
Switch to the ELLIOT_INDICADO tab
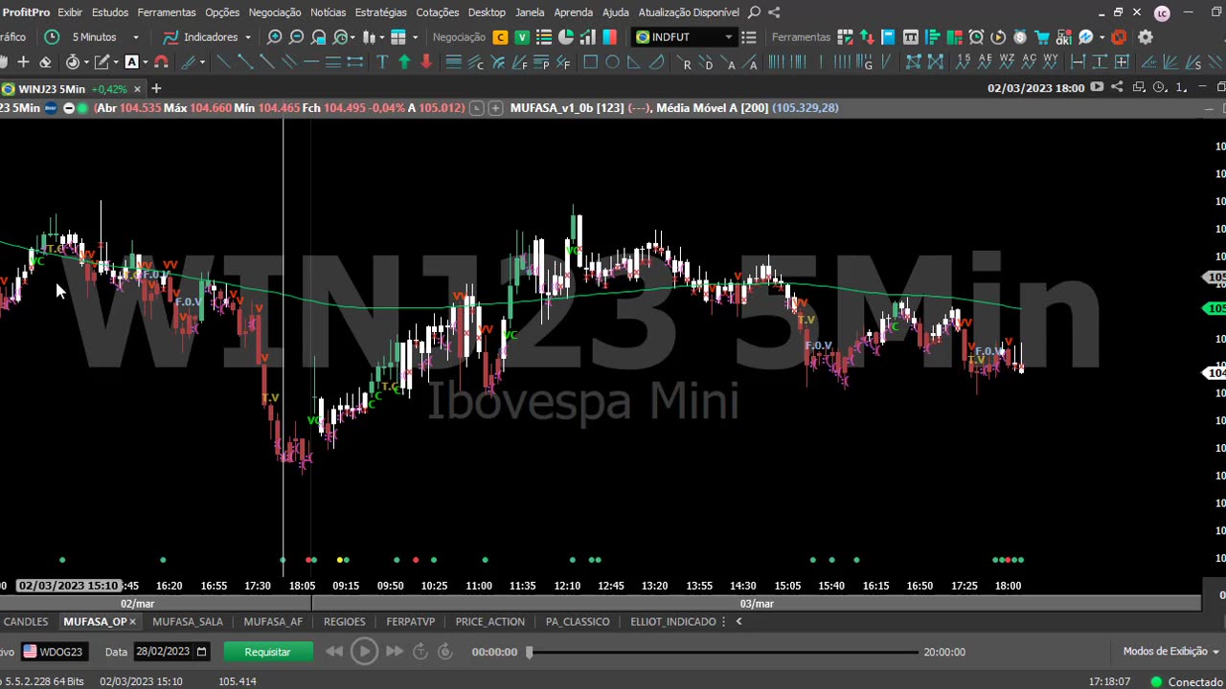point(673,622)
